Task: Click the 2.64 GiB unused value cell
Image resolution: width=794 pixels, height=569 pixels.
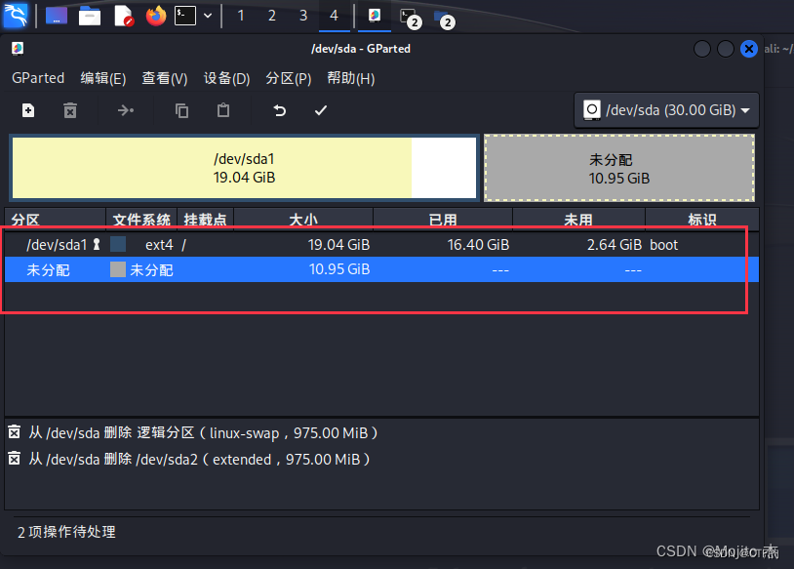Action: [615, 245]
